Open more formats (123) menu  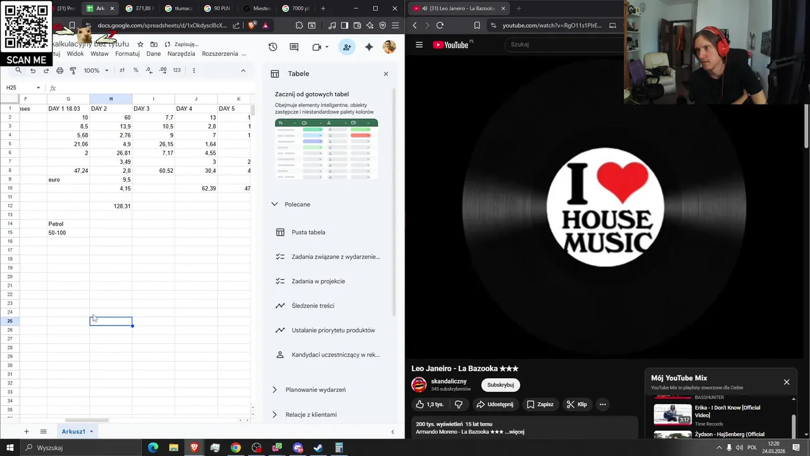(x=177, y=70)
